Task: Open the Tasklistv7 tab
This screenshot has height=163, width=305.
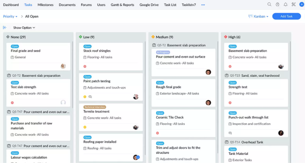Action: (189, 5)
